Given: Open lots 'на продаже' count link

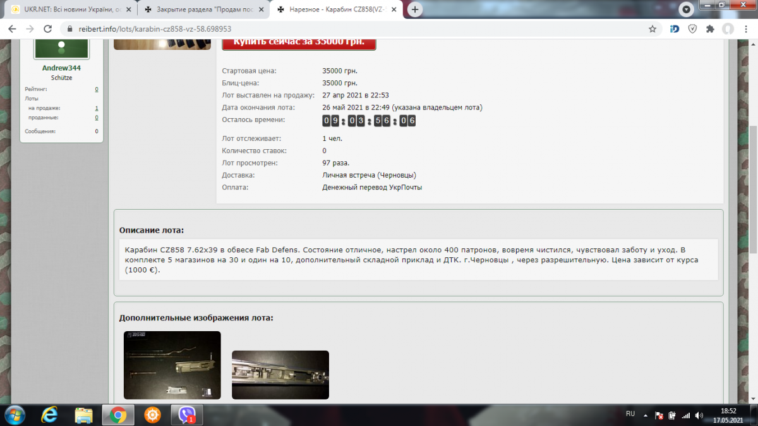Looking at the screenshot, I should point(97,108).
